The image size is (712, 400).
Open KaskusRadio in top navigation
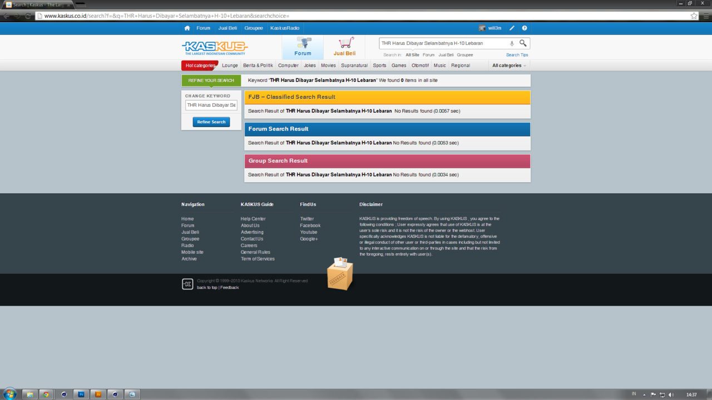285,28
